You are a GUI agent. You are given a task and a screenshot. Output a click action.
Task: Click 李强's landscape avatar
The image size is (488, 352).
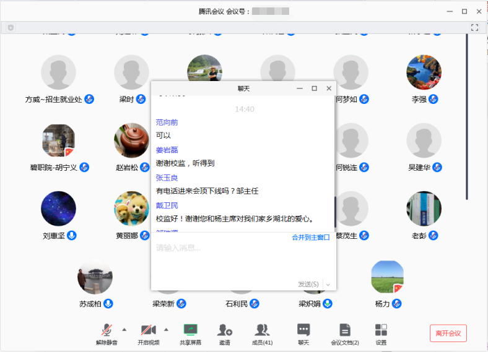tap(424, 72)
